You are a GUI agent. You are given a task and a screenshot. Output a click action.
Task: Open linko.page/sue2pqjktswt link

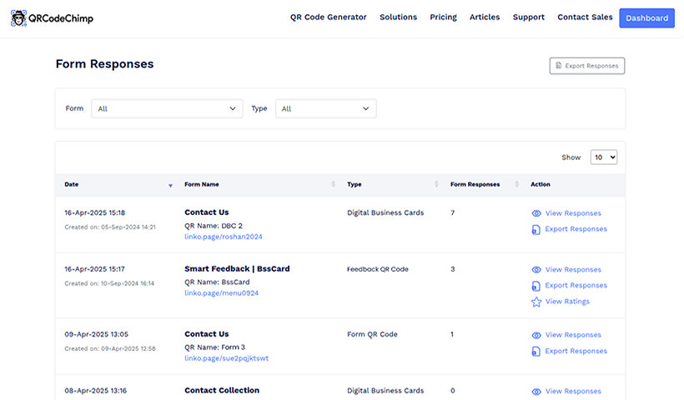click(226, 358)
